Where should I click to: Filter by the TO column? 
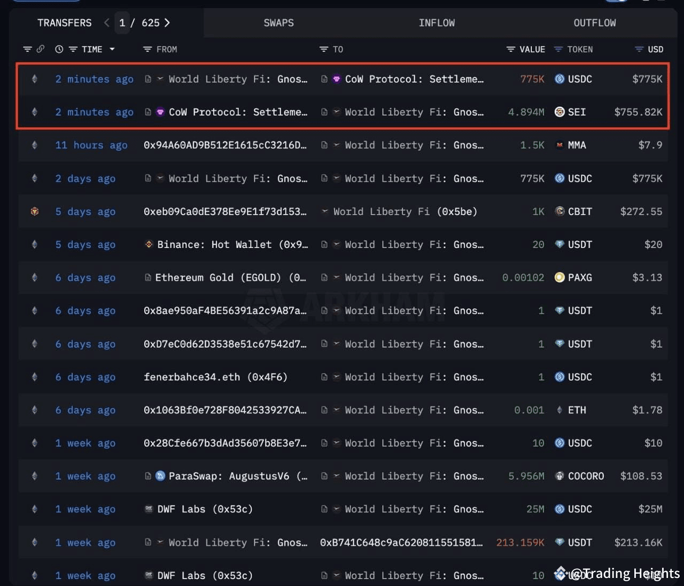point(324,49)
